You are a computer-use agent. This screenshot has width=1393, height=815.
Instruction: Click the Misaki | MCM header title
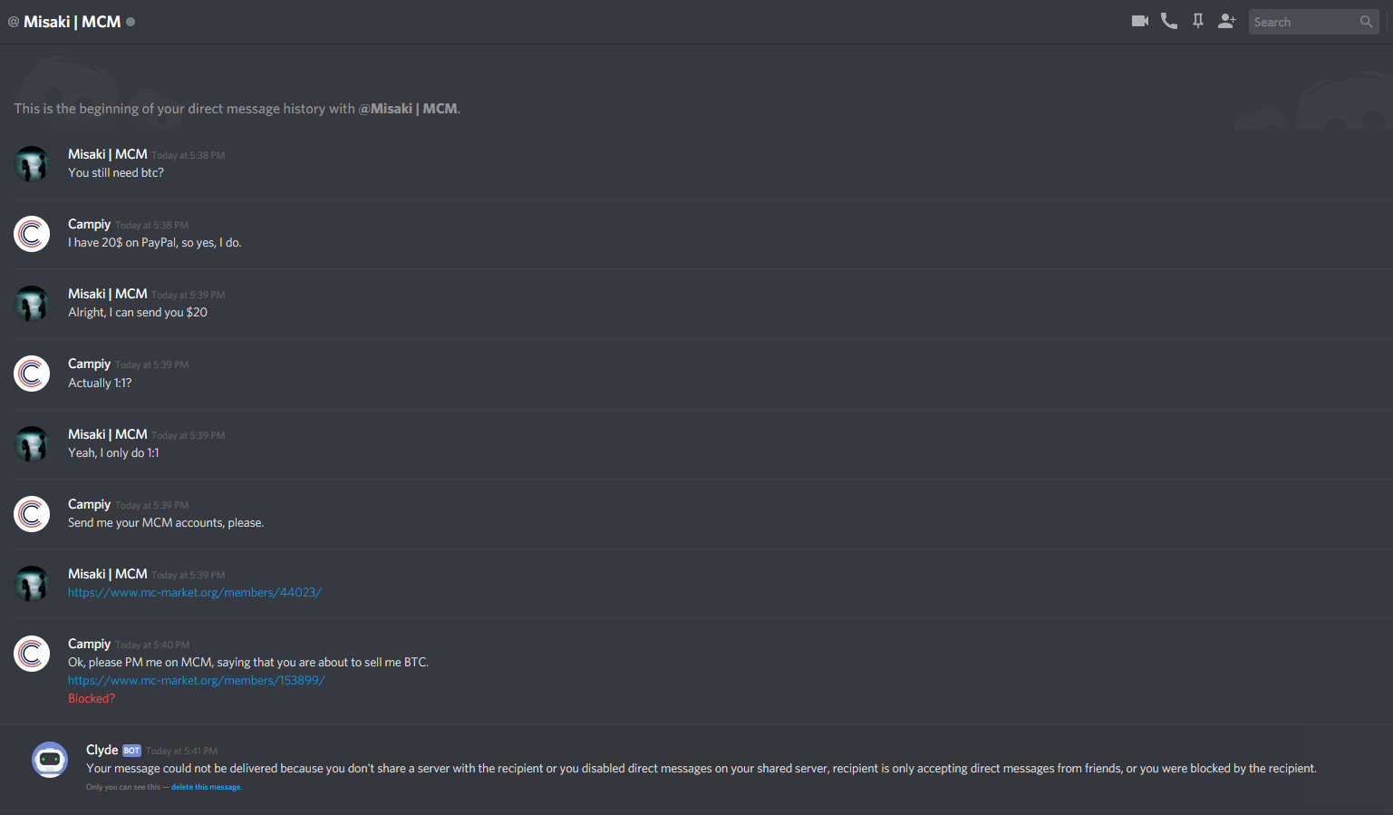point(72,22)
